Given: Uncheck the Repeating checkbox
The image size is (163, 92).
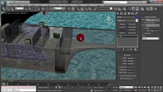Looking at the screenshot, I should tap(143, 33).
